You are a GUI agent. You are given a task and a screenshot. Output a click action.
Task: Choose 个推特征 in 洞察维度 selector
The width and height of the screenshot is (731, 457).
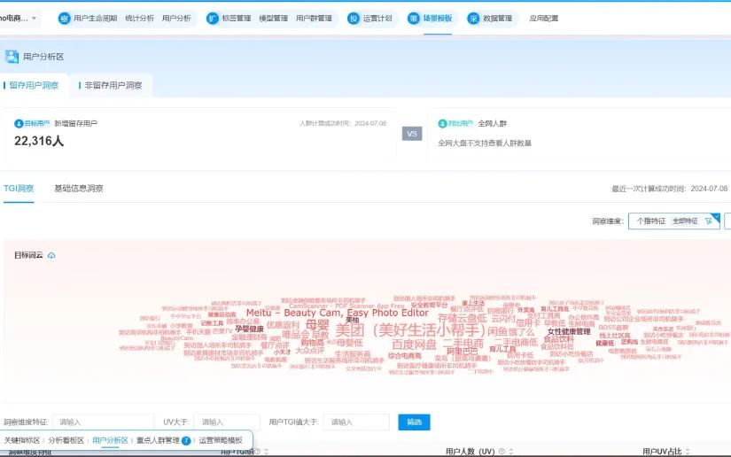point(651,221)
